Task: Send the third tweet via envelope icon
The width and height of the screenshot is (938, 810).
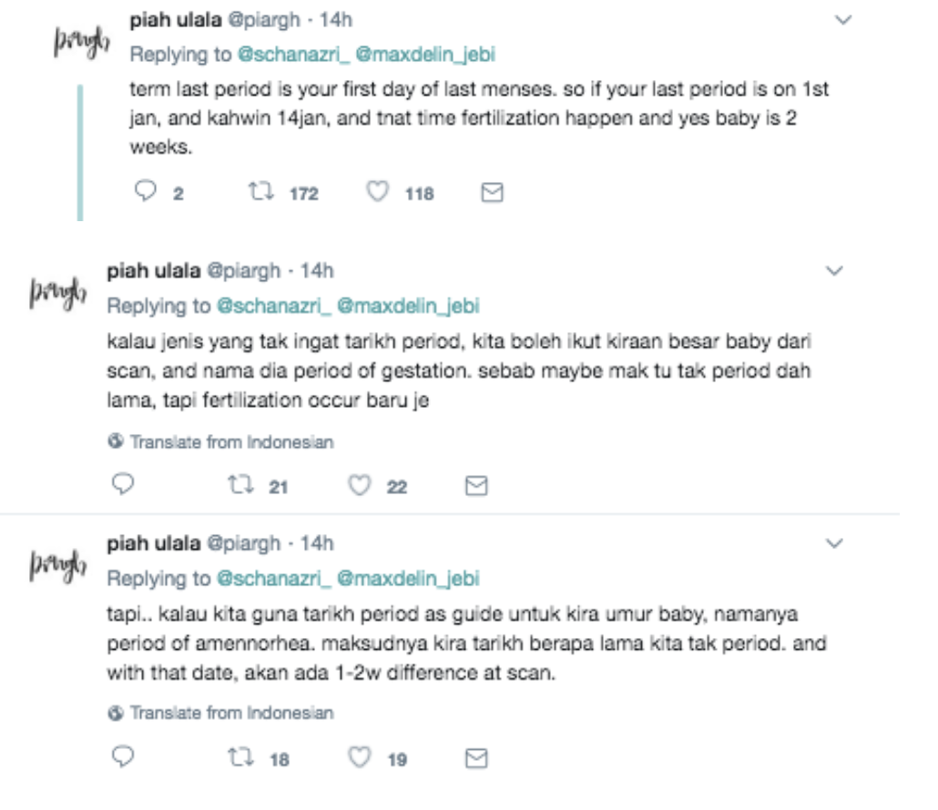Action: click(476, 758)
